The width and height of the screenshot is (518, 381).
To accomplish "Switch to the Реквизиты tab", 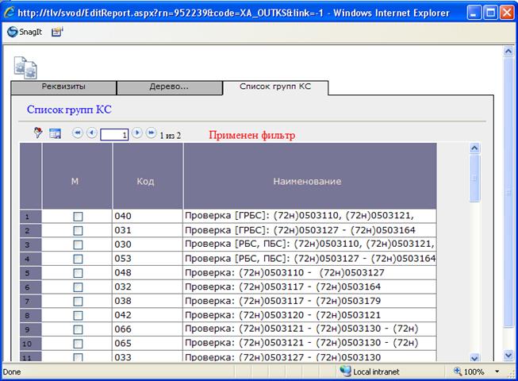I will pos(63,87).
